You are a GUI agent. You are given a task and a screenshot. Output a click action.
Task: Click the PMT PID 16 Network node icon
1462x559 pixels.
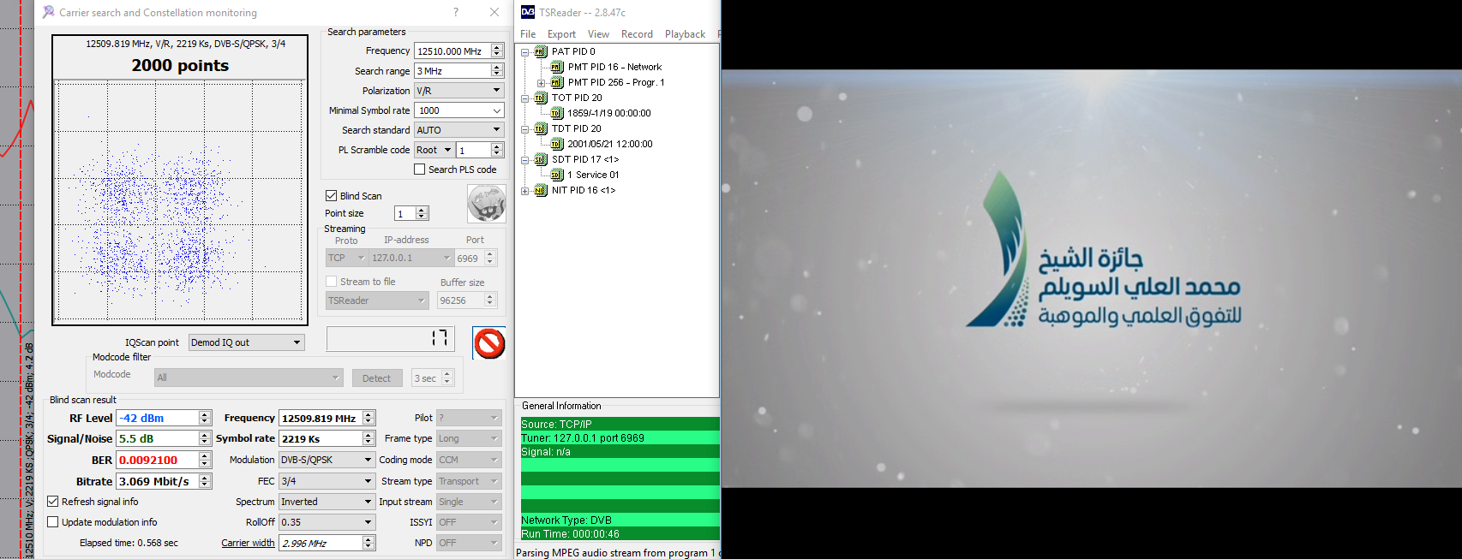(x=556, y=67)
